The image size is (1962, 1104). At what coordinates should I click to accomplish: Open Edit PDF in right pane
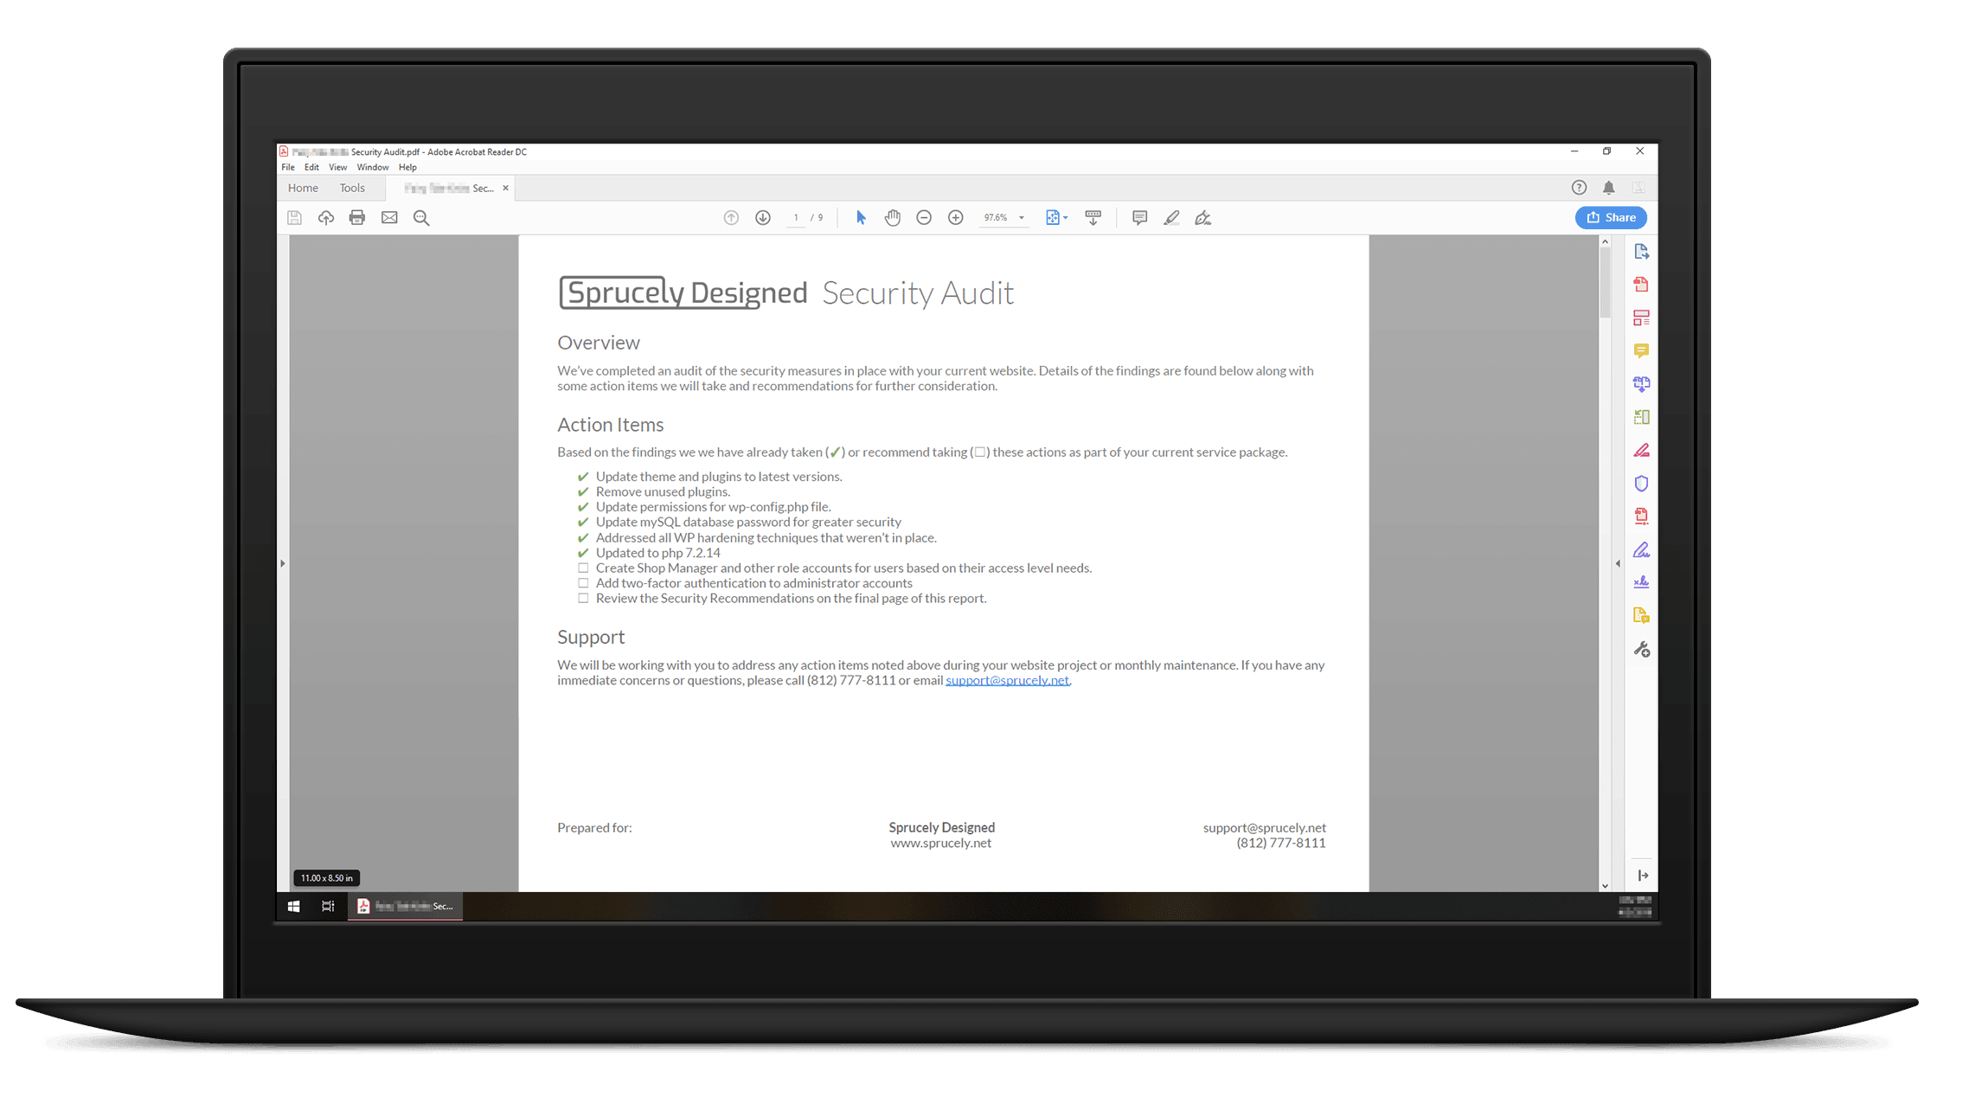[1641, 318]
